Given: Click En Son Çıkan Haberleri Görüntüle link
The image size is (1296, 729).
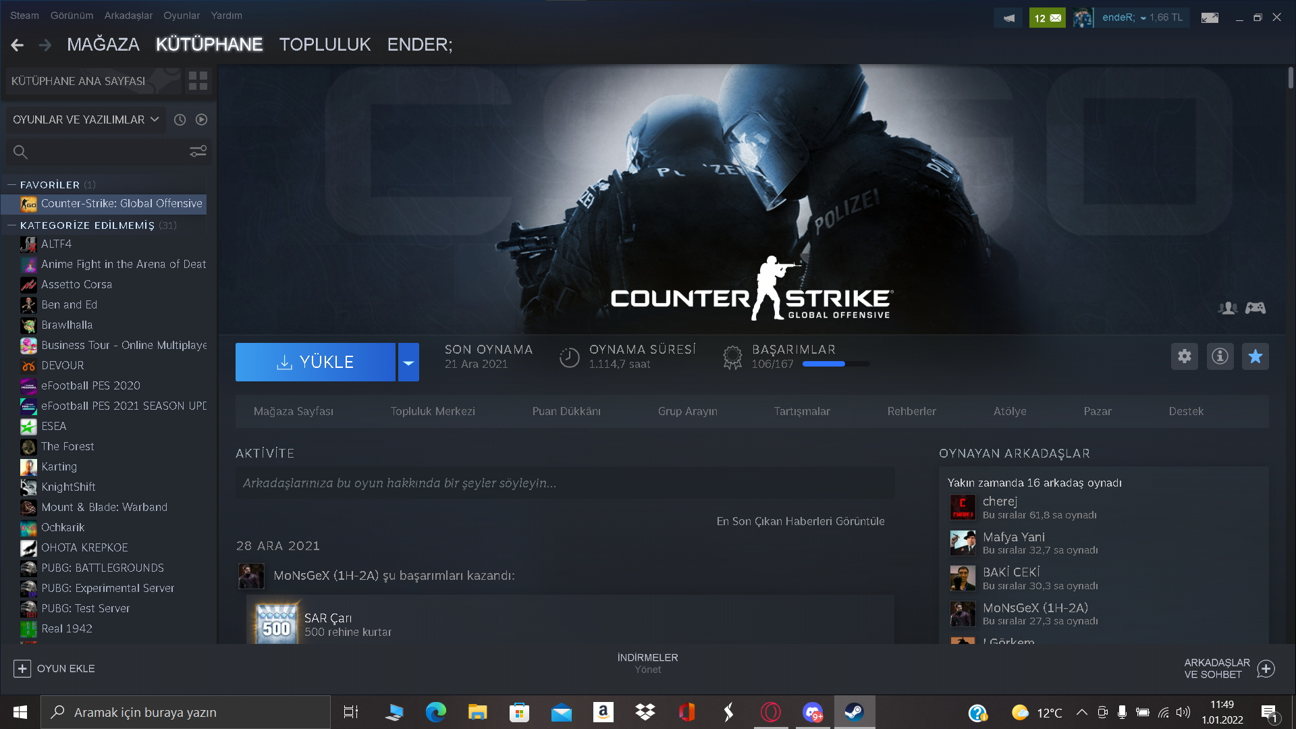Looking at the screenshot, I should point(801,521).
